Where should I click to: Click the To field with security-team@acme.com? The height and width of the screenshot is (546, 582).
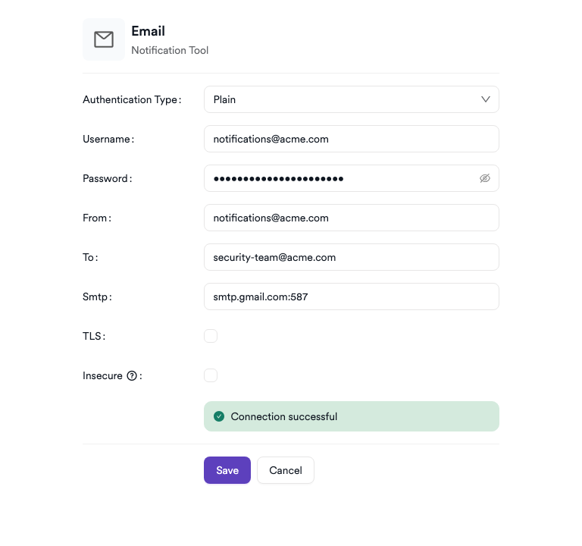[x=351, y=257]
